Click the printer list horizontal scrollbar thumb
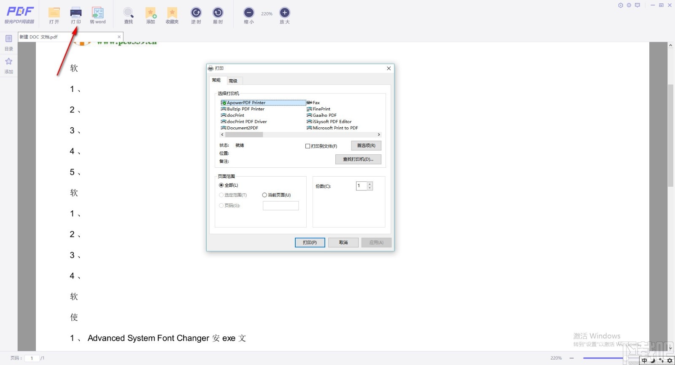The width and height of the screenshot is (675, 365). [x=244, y=134]
